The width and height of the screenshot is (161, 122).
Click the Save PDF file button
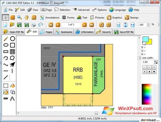[x=124, y=32]
